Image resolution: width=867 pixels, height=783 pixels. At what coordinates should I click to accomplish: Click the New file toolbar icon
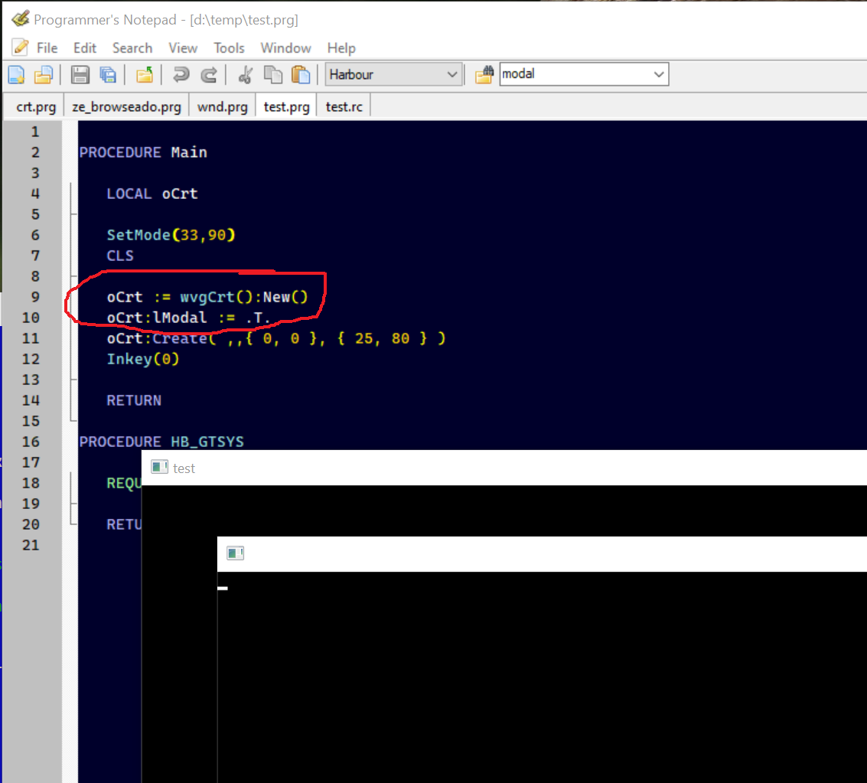tap(16, 74)
